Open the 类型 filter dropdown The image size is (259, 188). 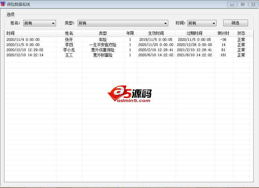coord(123,23)
